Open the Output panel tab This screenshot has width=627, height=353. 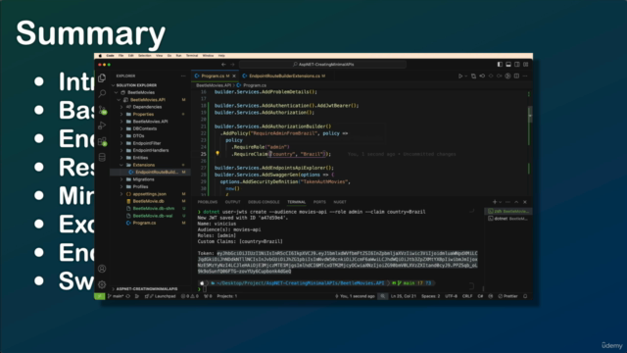tap(232, 202)
